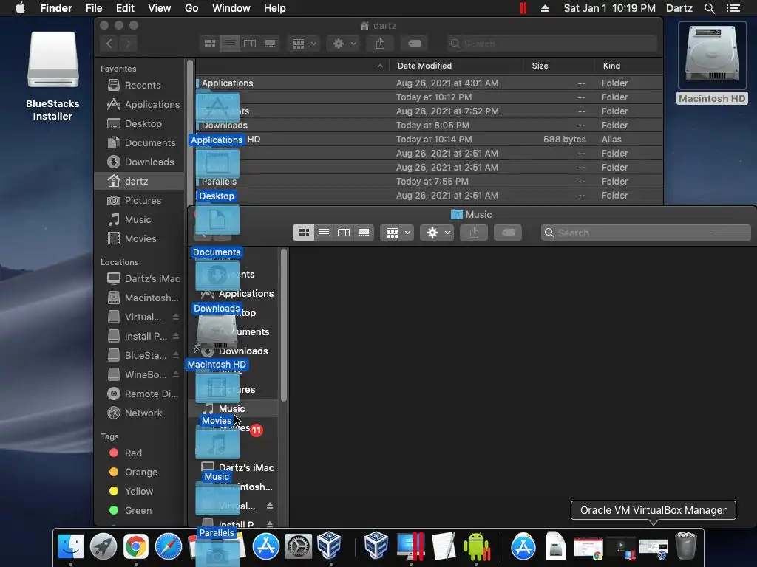The image size is (757, 567).
Task: Open the Help menu
Action: click(x=275, y=8)
